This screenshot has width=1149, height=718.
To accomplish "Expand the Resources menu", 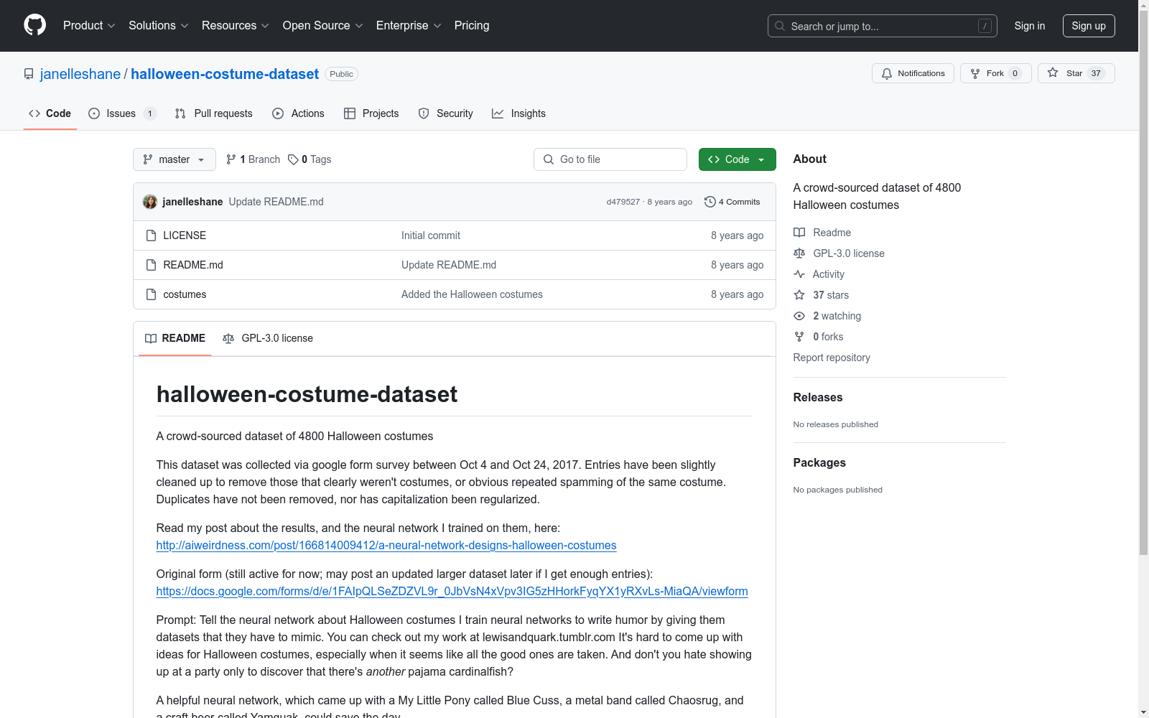I will [236, 25].
